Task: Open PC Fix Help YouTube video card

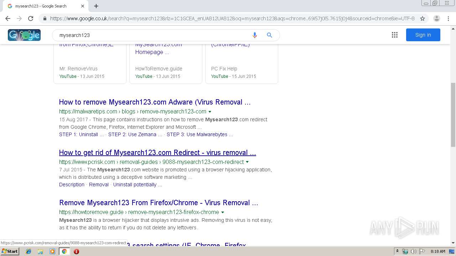Action: point(242,63)
